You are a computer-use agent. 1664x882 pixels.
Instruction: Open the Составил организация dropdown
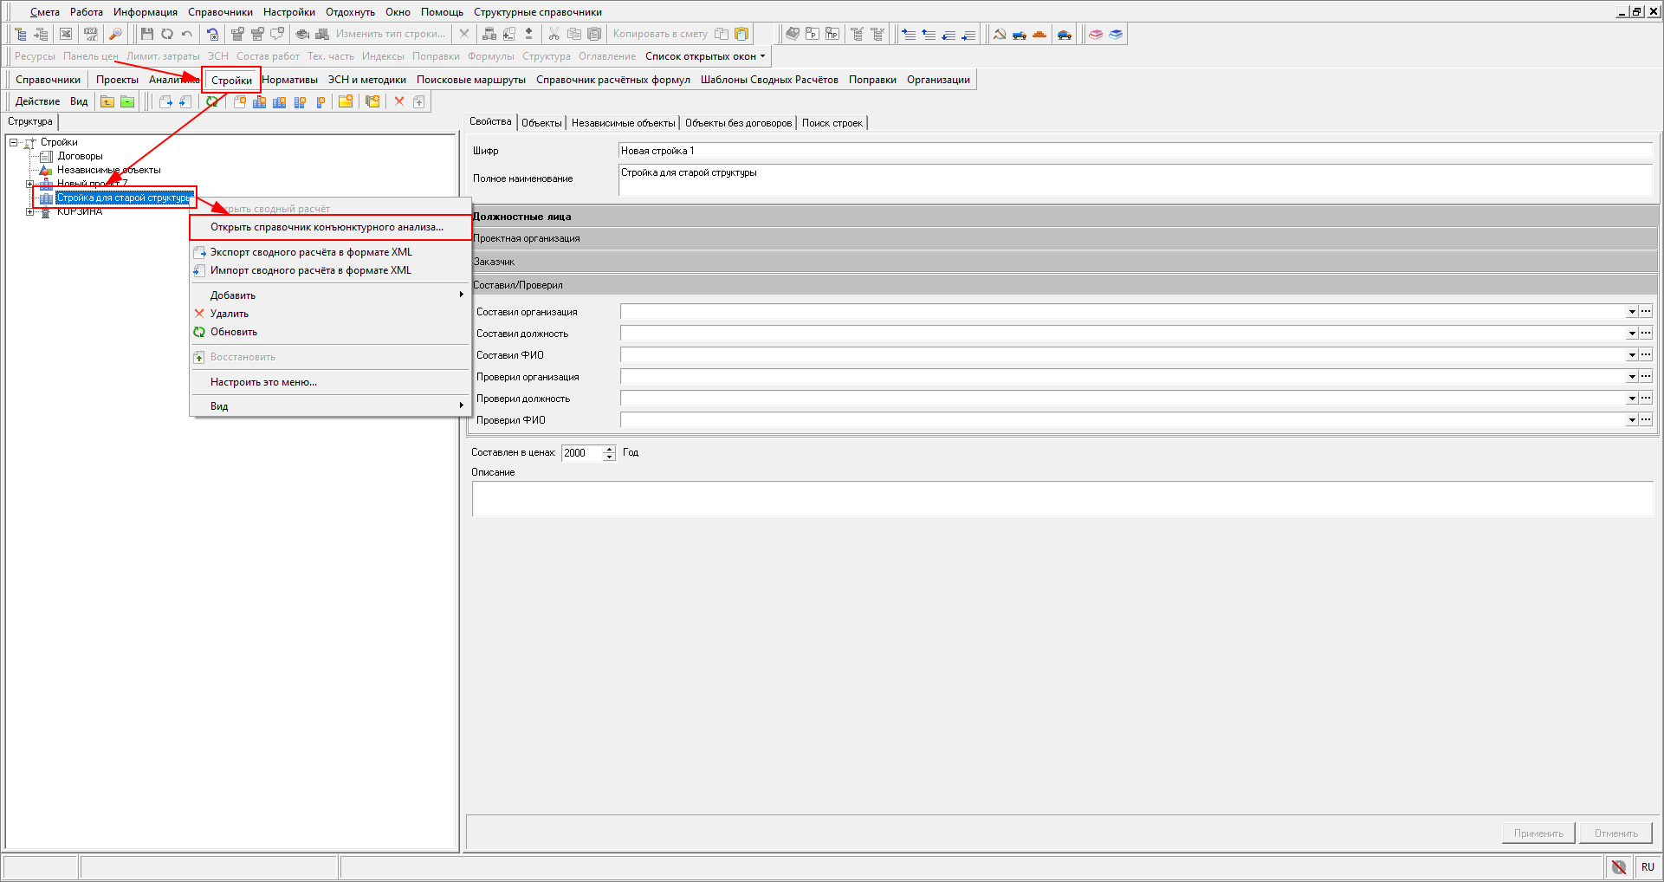pyautogui.click(x=1632, y=312)
